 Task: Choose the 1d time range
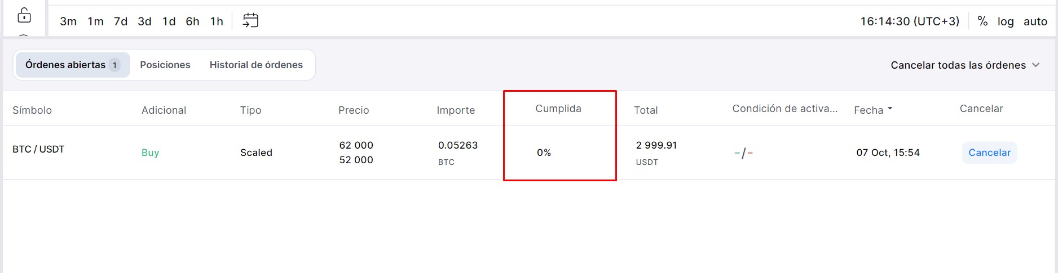tap(169, 21)
